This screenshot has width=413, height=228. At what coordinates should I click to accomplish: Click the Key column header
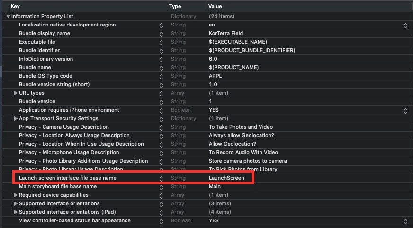tap(15, 6)
